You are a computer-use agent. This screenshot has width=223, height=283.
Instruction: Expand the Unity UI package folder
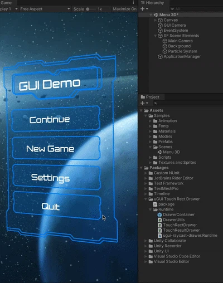[x=146, y=251]
